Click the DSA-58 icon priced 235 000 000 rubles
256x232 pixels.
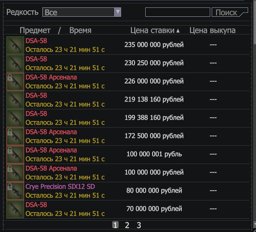(15, 45)
